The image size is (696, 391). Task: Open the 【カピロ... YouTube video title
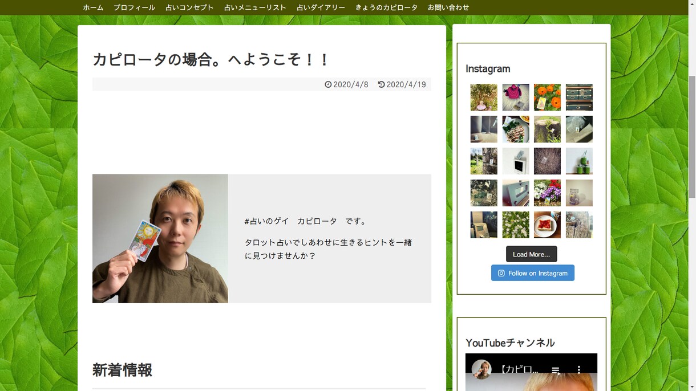tap(519, 370)
